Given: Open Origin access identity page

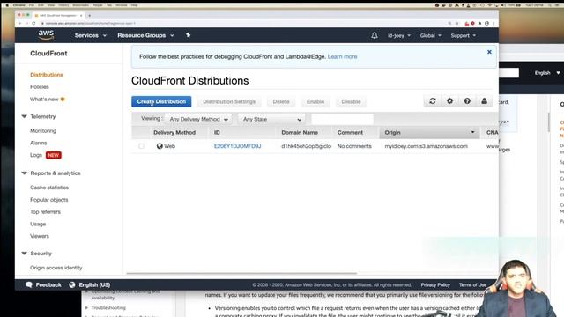Looking at the screenshot, I should pyautogui.click(x=56, y=268).
